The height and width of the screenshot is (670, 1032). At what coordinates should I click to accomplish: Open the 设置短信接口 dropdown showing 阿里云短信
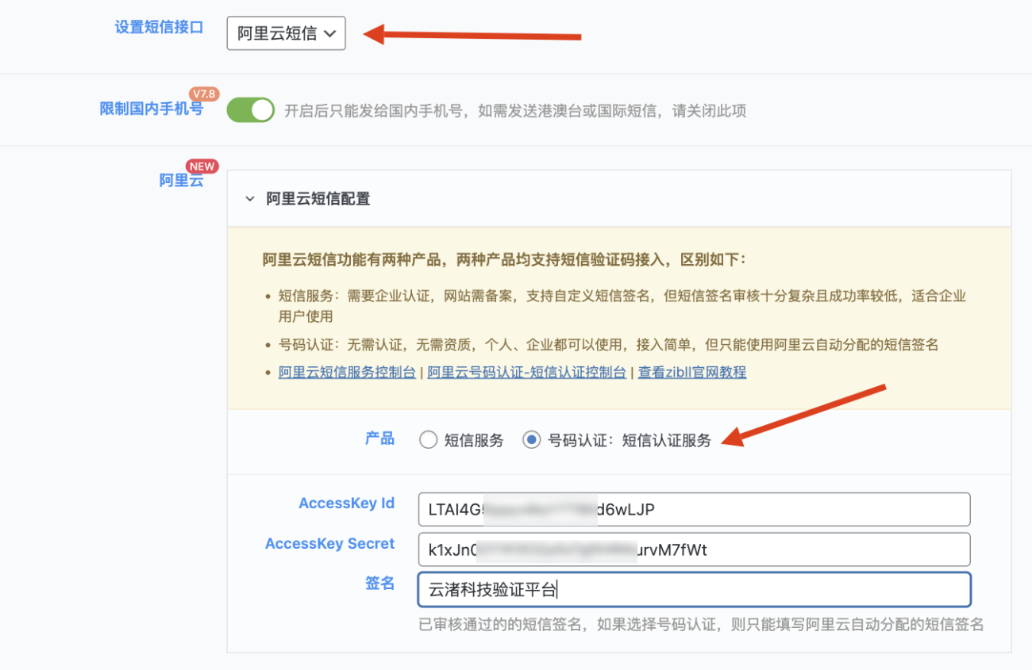286,33
